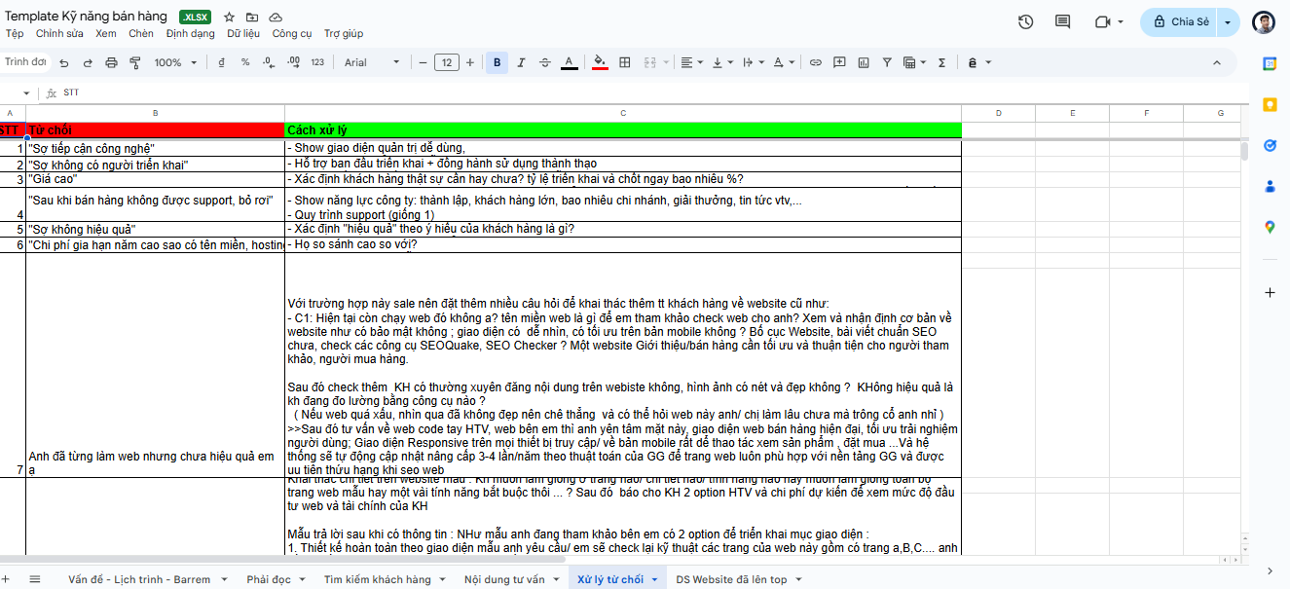Viewport: 1290px width, 589px height.
Task: Toggle bold formatting button
Action: (x=498, y=62)
